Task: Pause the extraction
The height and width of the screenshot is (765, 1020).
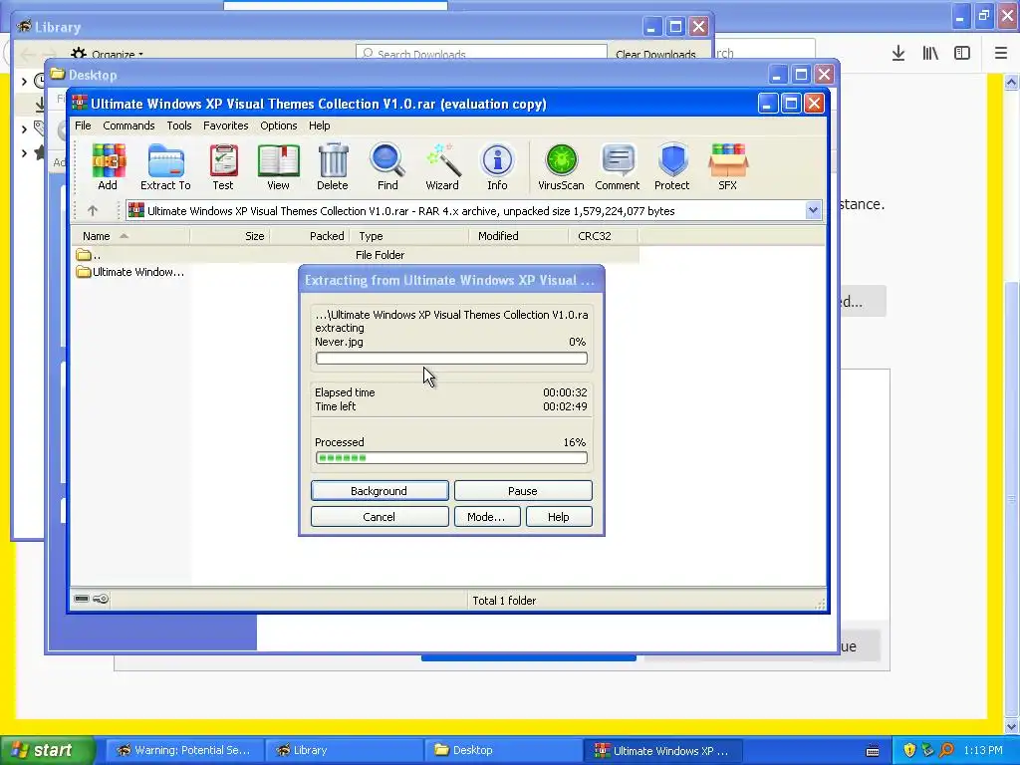Action: [523, 491]
